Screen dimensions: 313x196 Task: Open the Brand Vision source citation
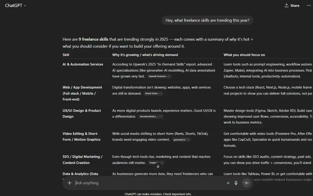[x=153, y=93]
